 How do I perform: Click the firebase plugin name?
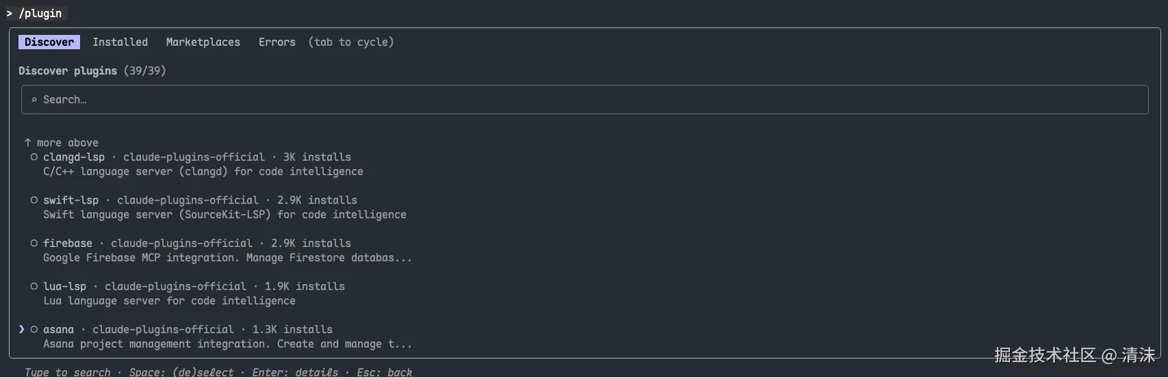pos(68,244)
